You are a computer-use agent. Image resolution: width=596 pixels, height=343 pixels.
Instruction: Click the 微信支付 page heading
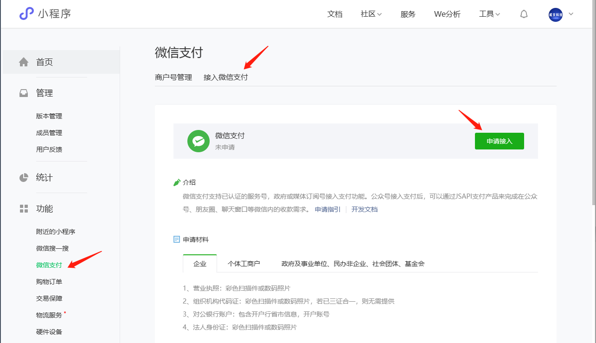click(x=179, y=52)
